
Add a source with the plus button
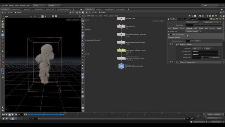click(191, 41)
